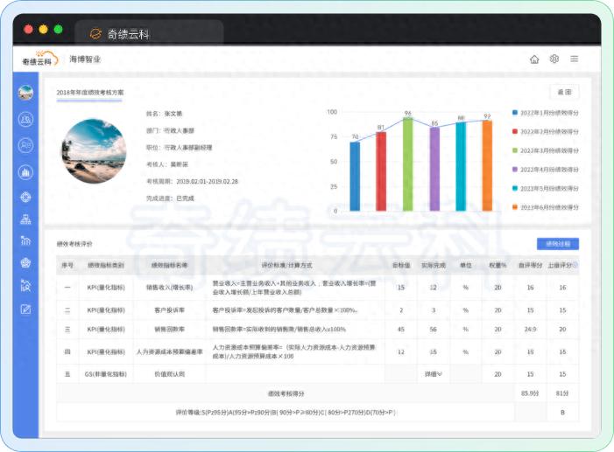Click the 评价等级 grading scale row
The image size is (614, 452).
pyautogui.click(x=286, y=412)
